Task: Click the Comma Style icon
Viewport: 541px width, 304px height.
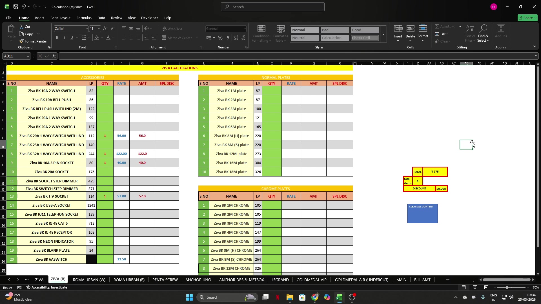Action: point(228,38)
